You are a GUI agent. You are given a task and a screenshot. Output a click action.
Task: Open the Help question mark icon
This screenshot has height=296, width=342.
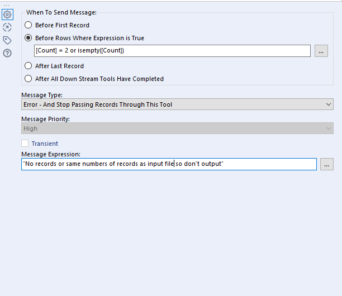[x=7, y=53]
